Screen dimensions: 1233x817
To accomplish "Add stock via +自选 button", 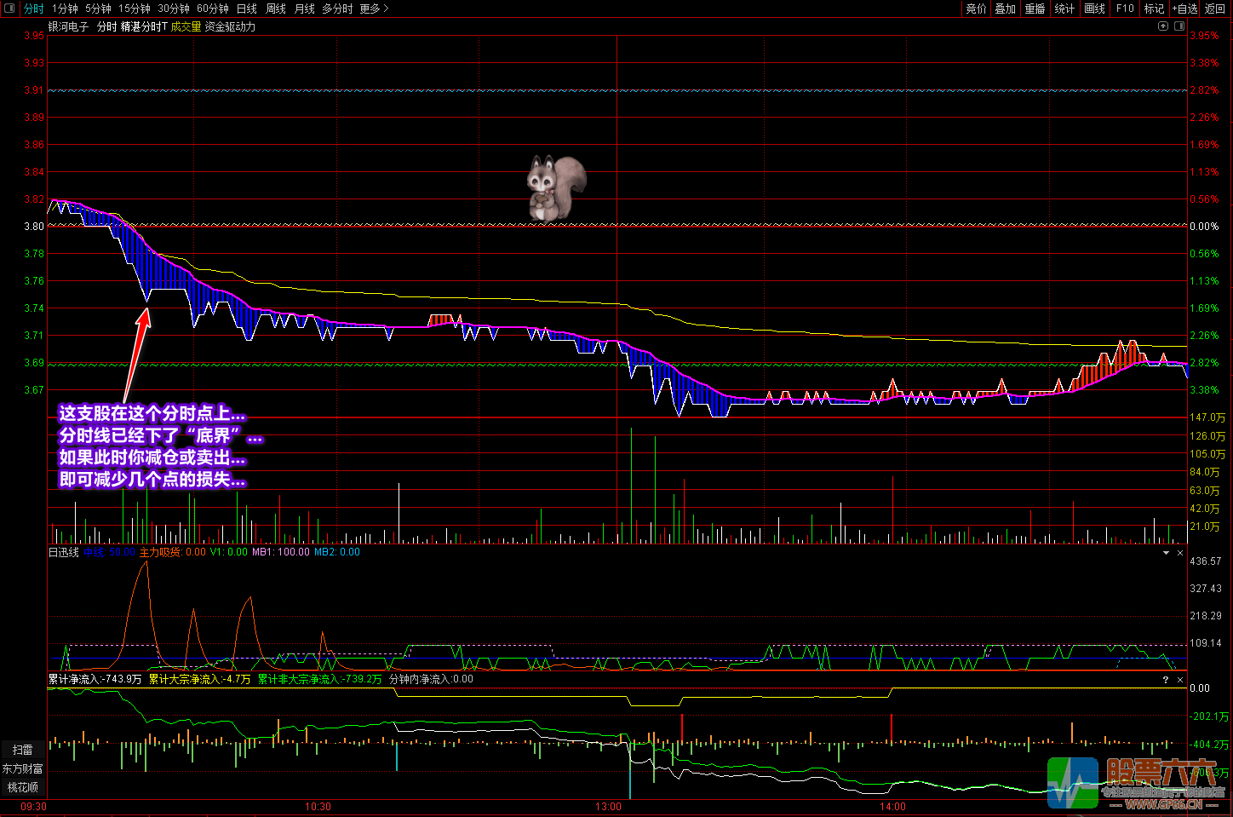I will pos(1184,9).
